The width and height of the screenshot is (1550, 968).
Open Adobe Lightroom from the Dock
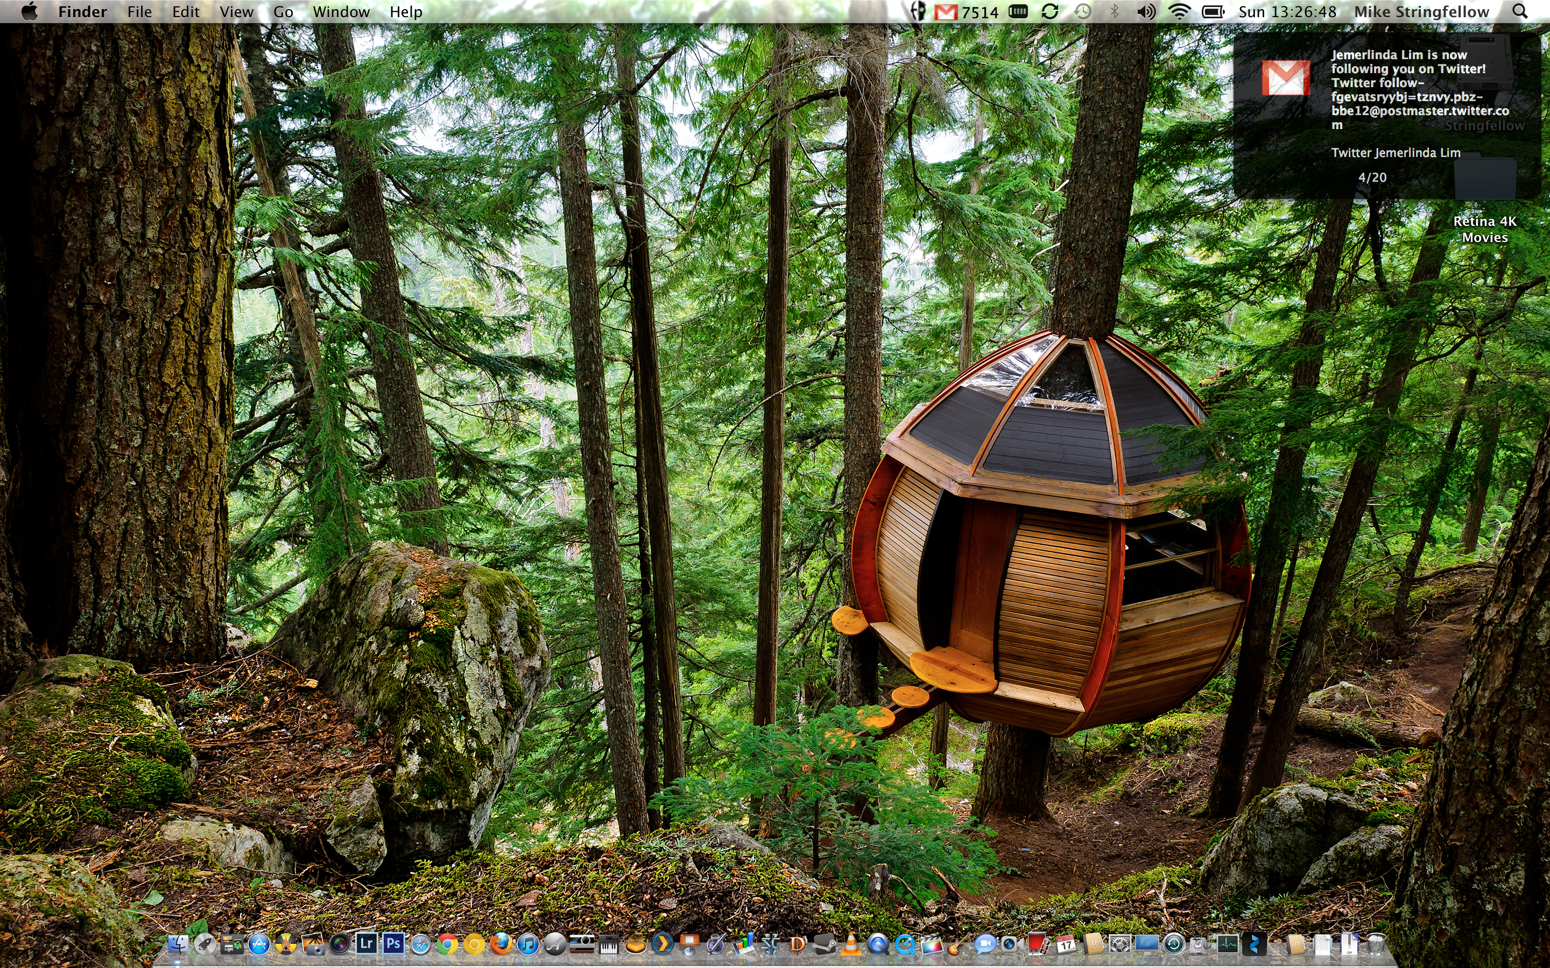coord(367,944)
